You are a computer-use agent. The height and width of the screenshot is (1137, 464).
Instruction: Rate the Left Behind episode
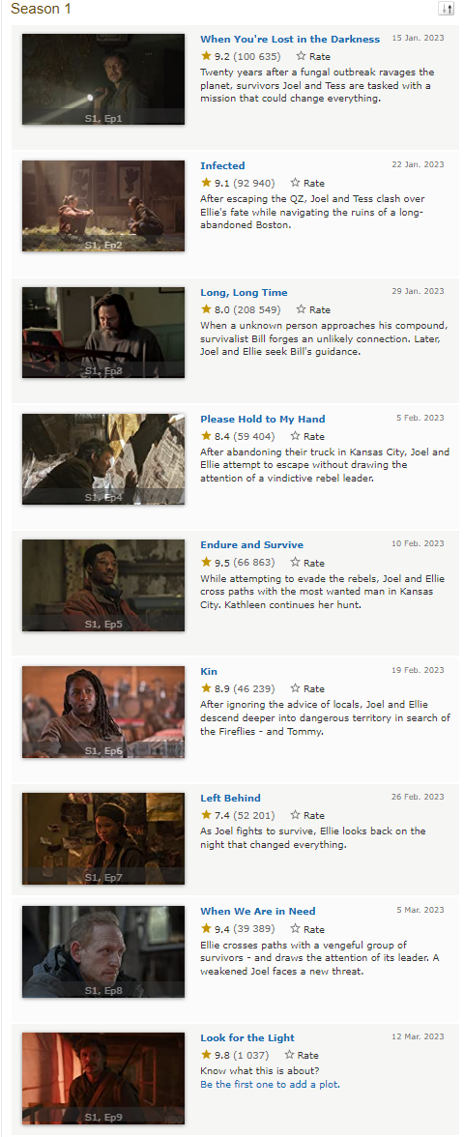pyautogui.click(x=296, y=815)
